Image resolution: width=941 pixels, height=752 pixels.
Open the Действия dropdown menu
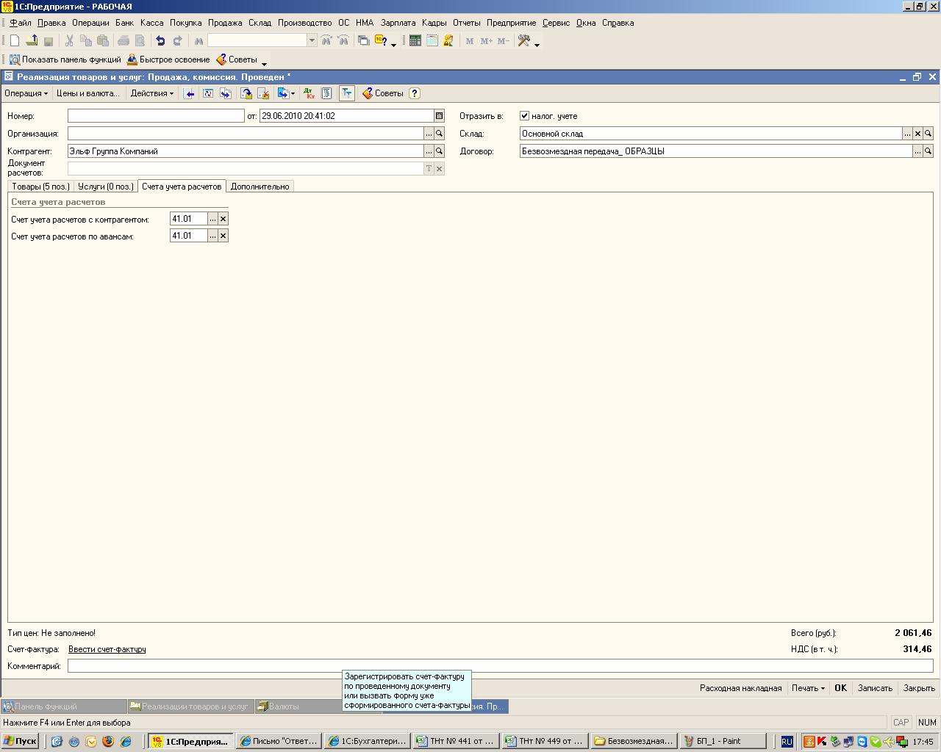(x=152, y=93)
